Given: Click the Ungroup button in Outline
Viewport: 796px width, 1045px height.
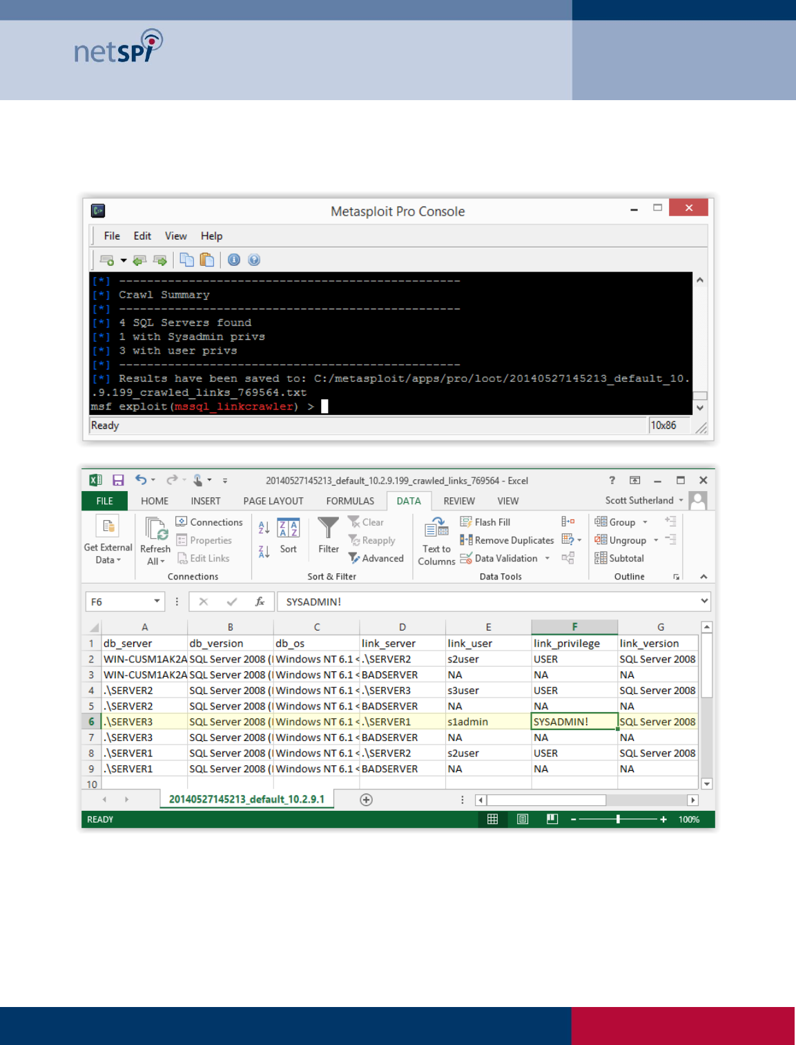Looking at the screenshot, I should tap(621, 540).
